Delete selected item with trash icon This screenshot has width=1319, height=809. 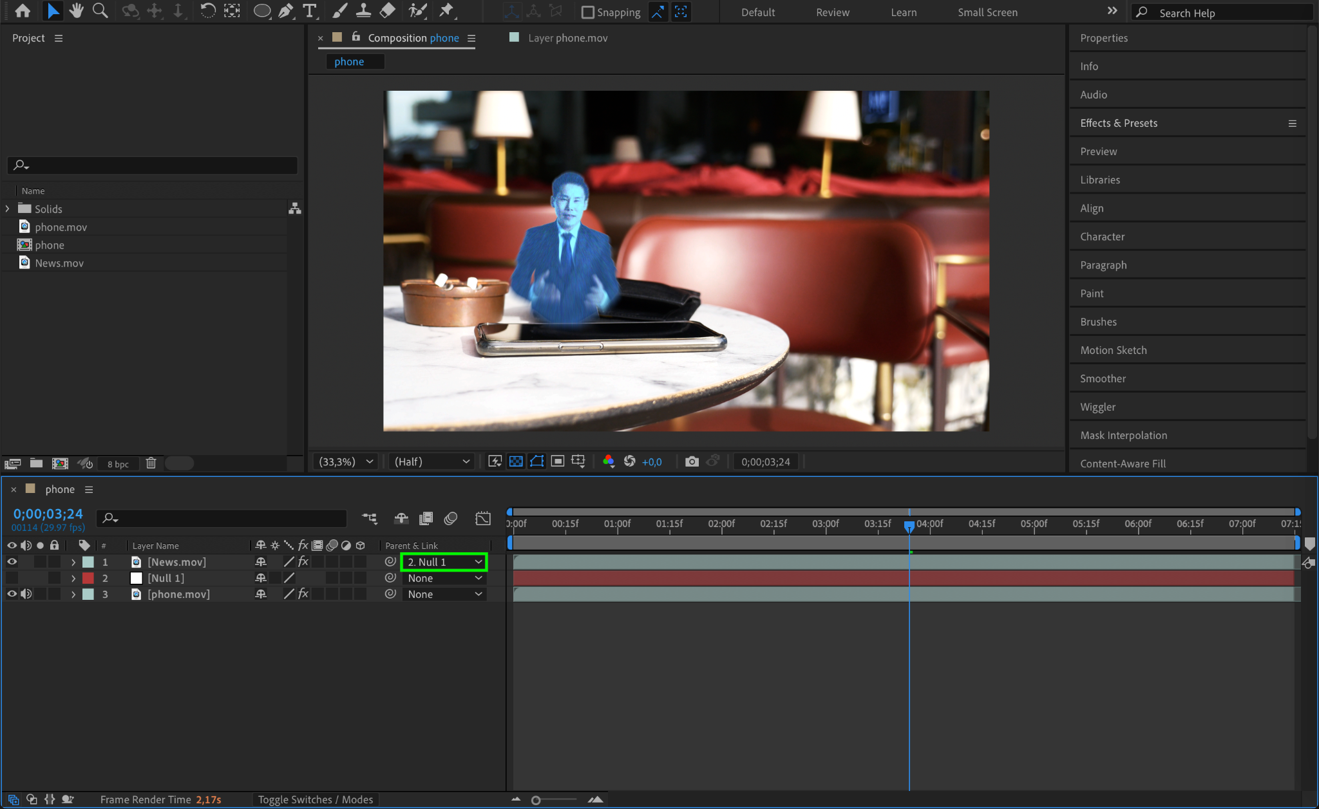pyautogui.click(x=151, y=463)
